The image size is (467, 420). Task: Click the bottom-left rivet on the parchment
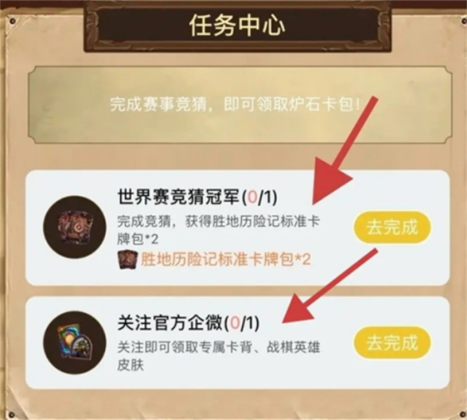[11, 414]
